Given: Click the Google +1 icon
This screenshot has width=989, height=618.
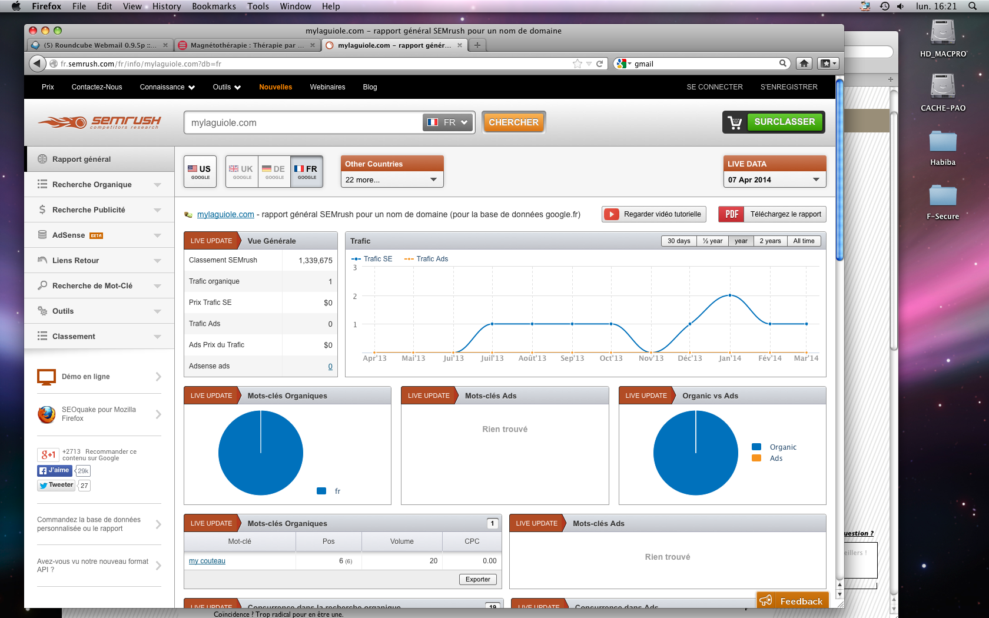Looking at the screenshot, I should pos(48,454).
